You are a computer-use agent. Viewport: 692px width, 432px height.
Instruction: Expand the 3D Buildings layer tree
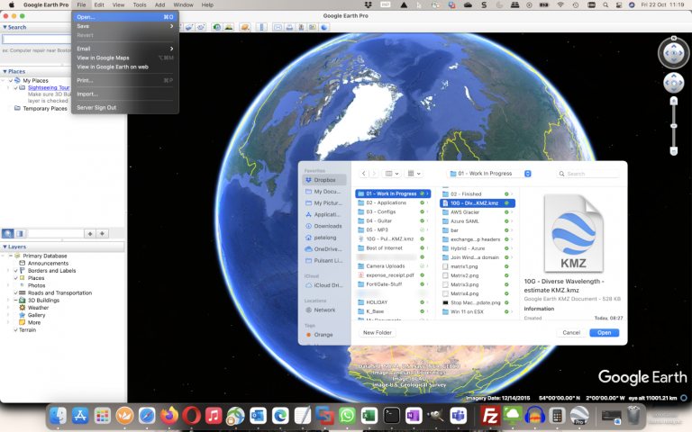click(x=8, y=301)
